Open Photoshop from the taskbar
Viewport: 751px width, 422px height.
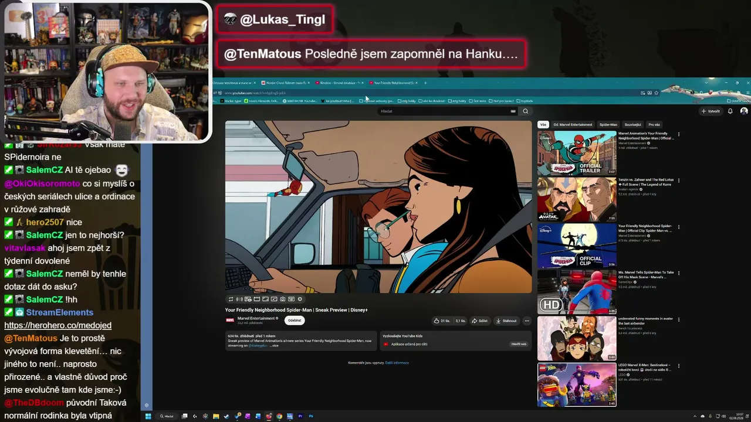[x=311, y=416]
